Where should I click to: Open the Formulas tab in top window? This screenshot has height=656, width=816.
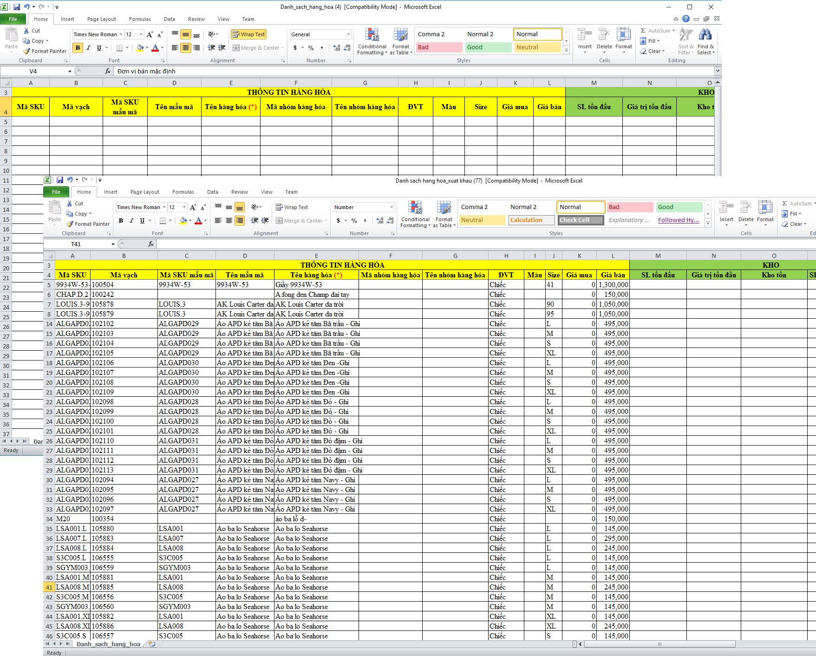140,19
